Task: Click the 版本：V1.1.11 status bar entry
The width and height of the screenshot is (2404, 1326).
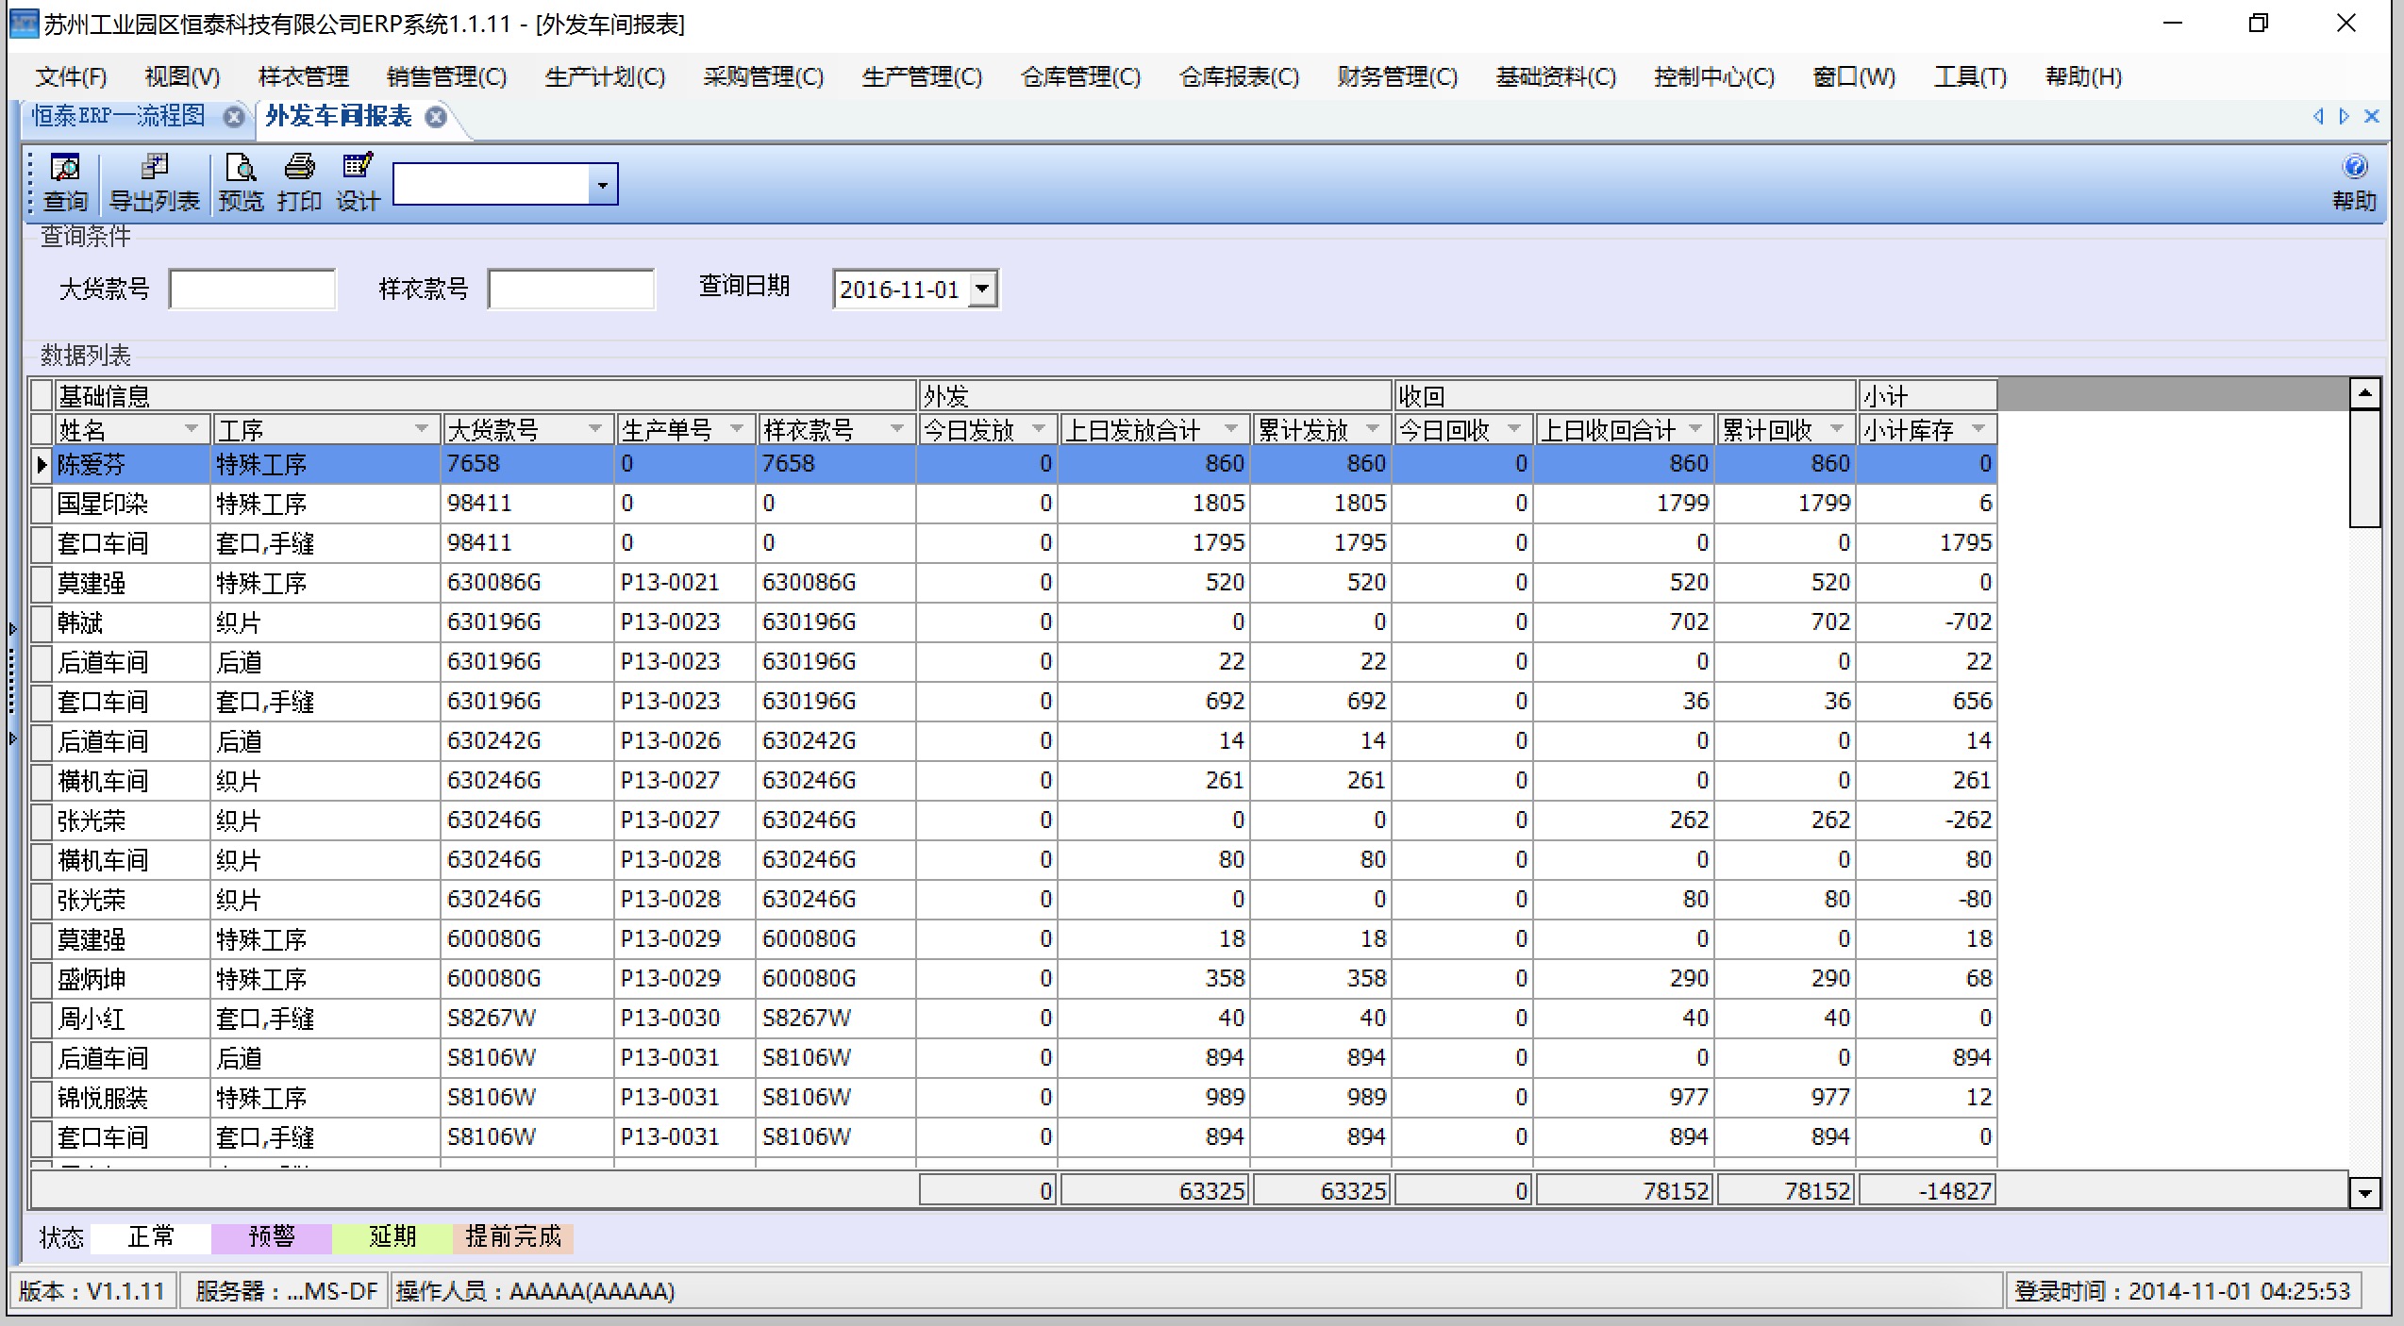Action: coord(92,1291)
